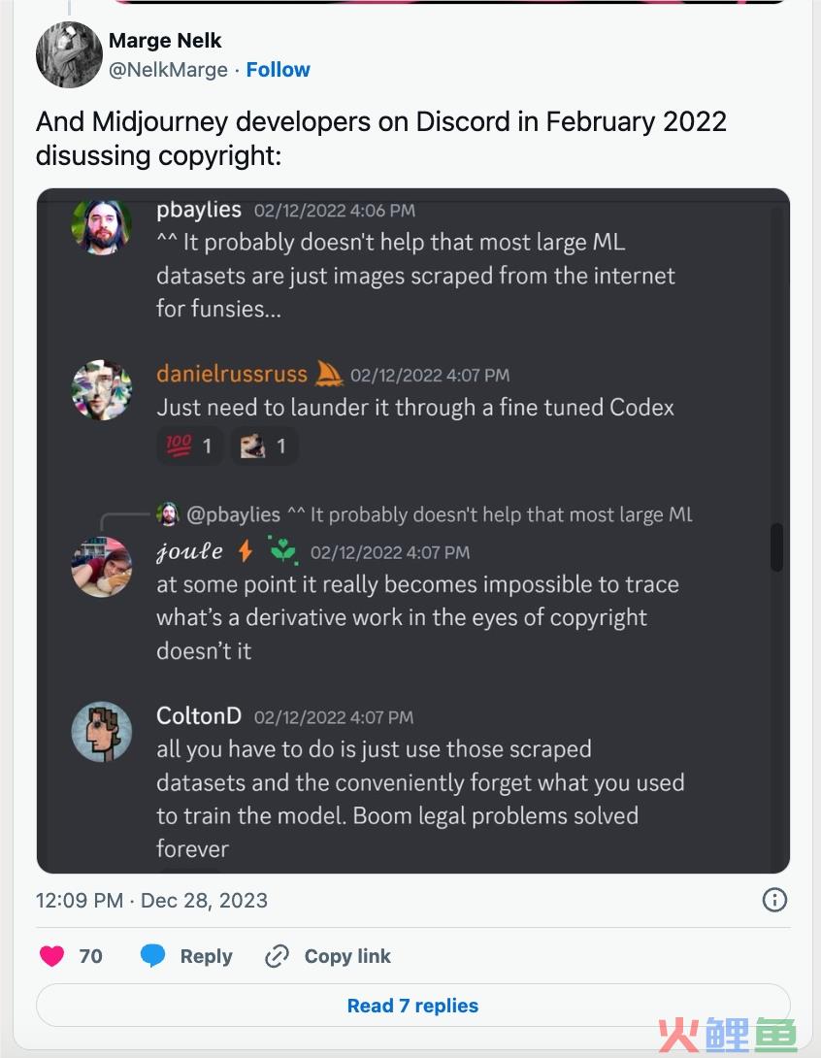Click the Discord screenshot scrollbar handle
821x1058 pixels.
[776, 547]
